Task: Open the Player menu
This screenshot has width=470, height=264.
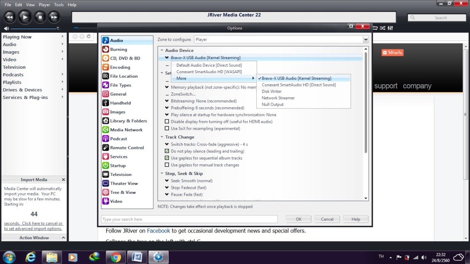Action: pyautogui.click(x=44, y=5)
